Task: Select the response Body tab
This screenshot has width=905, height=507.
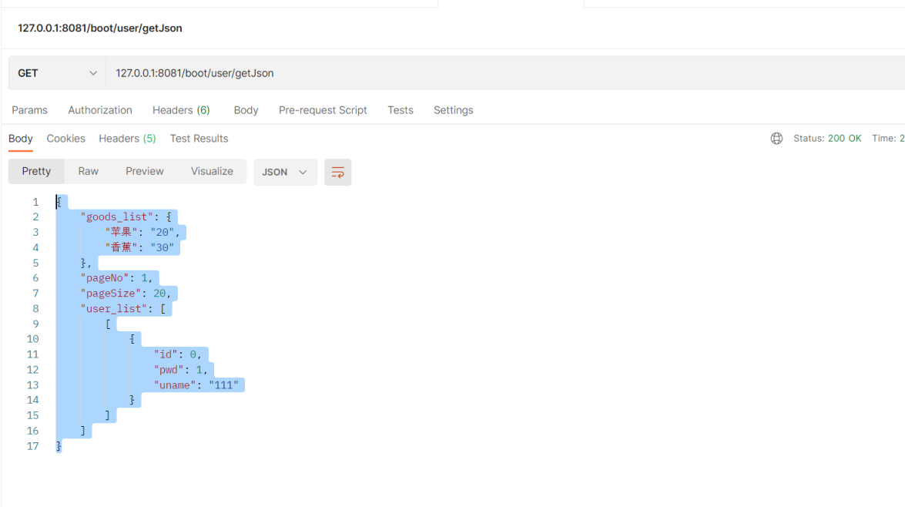Action: pos(21,139)
